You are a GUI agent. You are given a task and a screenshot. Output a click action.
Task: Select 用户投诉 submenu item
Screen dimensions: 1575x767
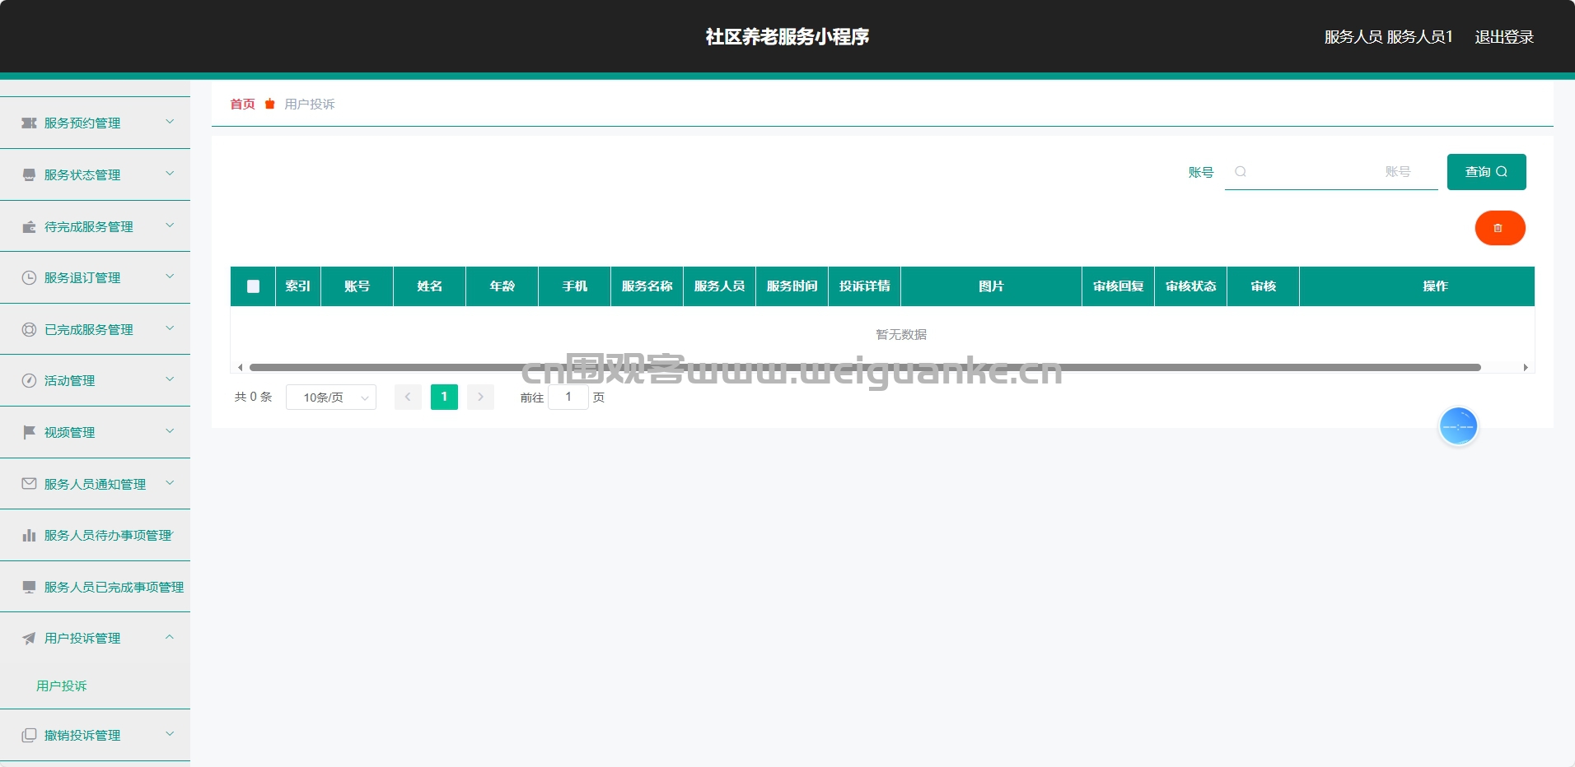click(x=62, y=686)
